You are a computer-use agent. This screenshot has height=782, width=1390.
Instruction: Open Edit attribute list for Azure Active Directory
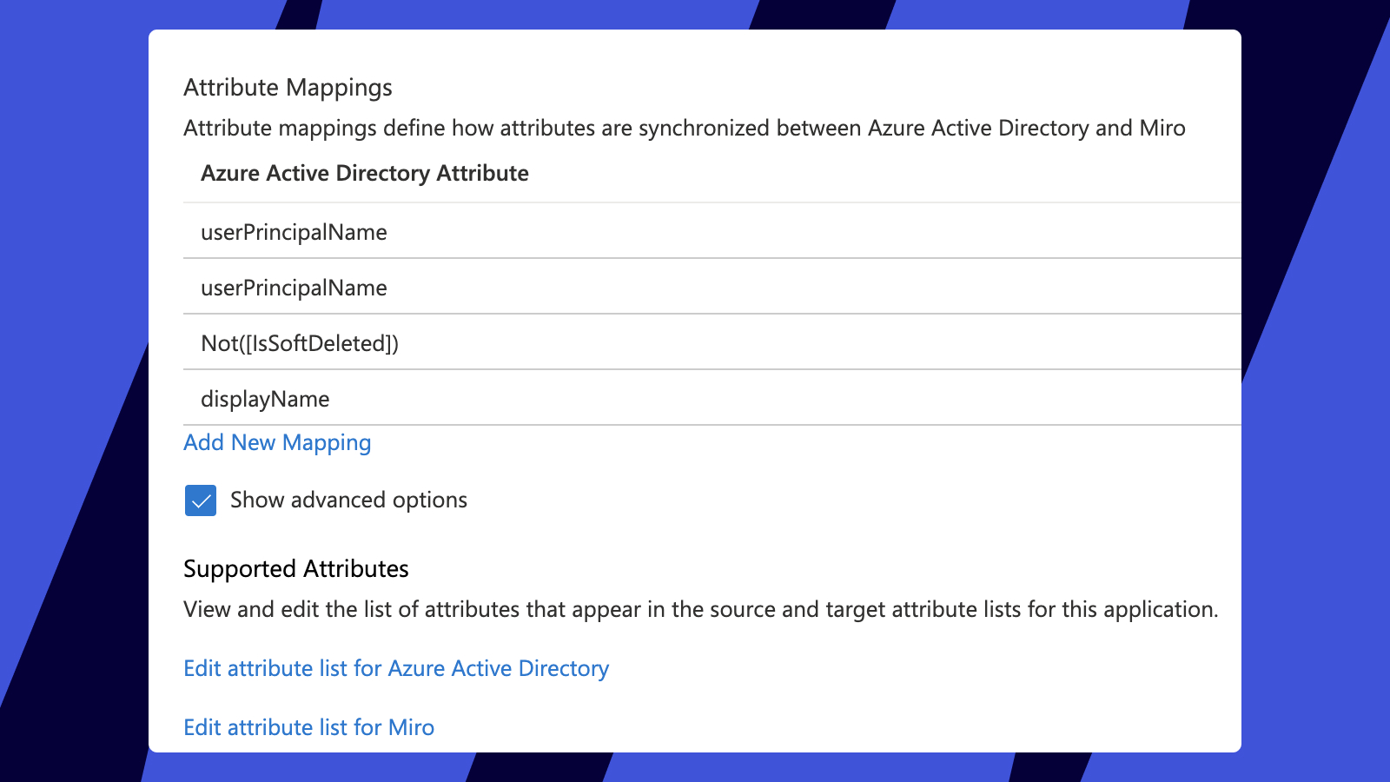(396, 668)
